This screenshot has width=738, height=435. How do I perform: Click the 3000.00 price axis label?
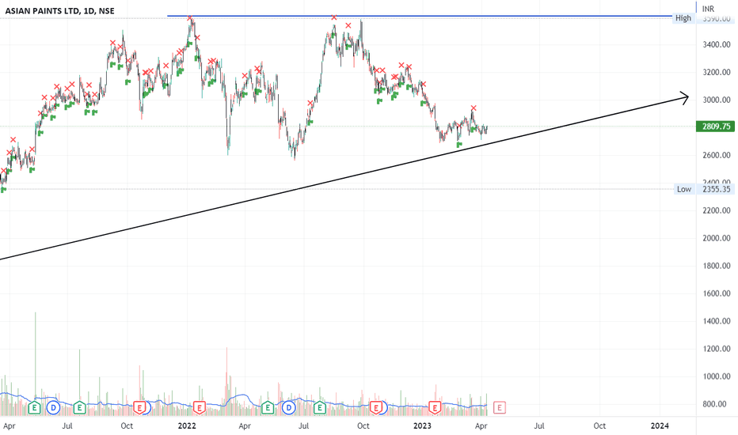[717, 100]
